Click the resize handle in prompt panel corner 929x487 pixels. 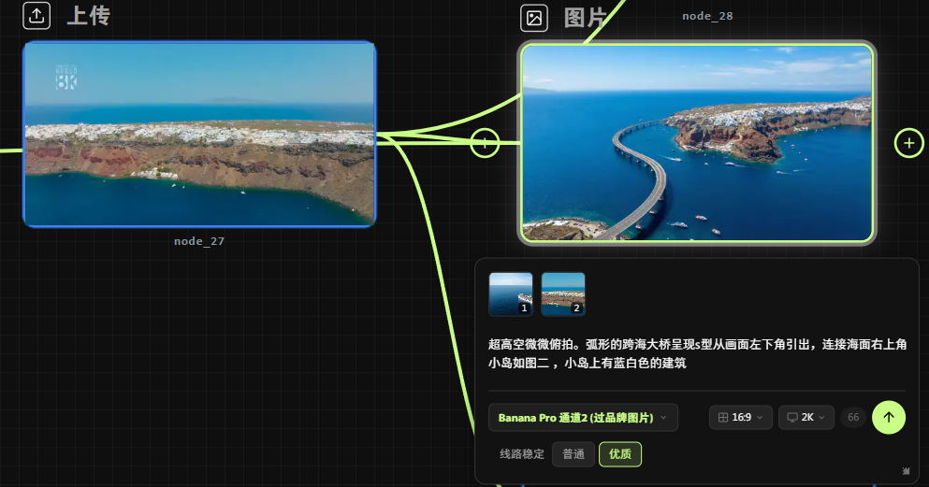906,471
